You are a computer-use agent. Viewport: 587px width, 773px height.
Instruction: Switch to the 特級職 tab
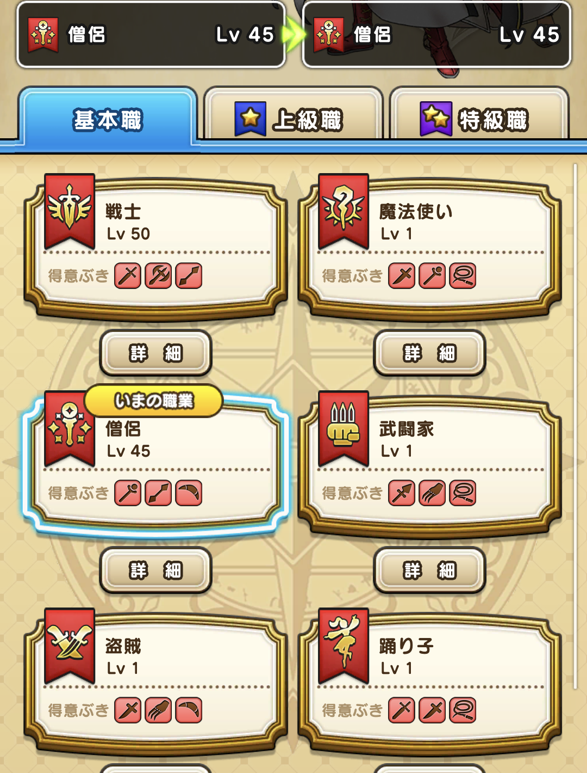point(479,118)
